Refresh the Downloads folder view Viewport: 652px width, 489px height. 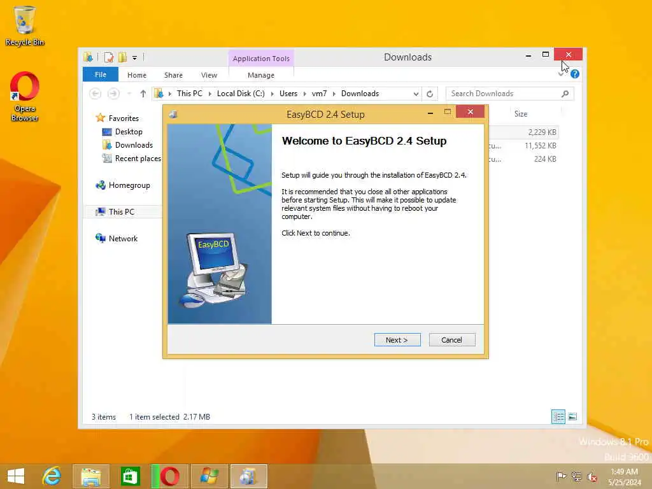430,94
